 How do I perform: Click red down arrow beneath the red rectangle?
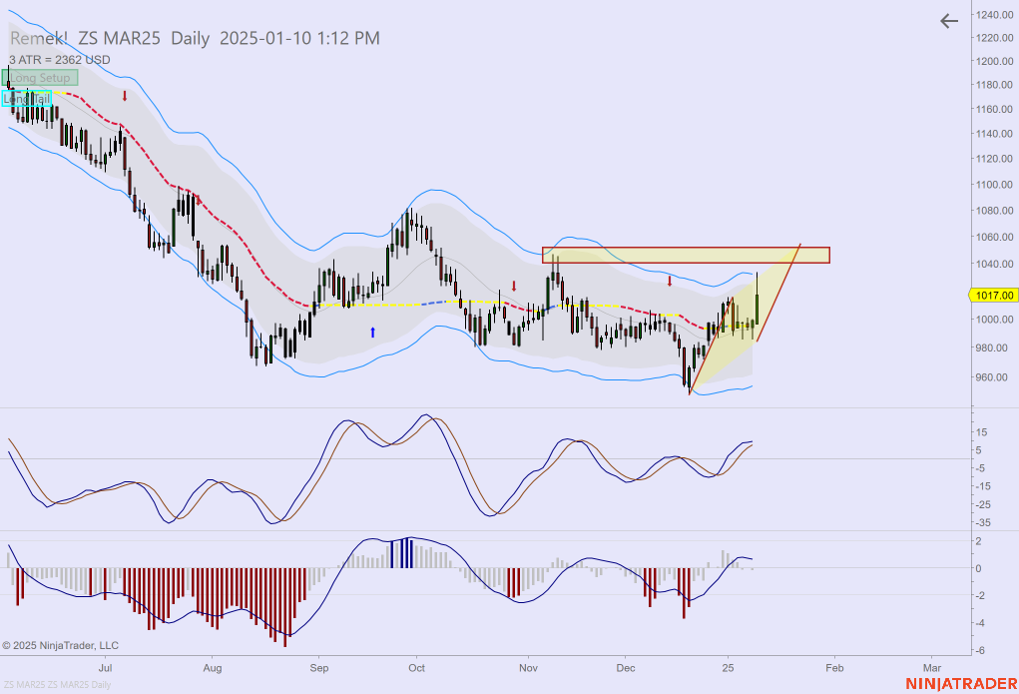pyautogui.click(x=670, y=282)
